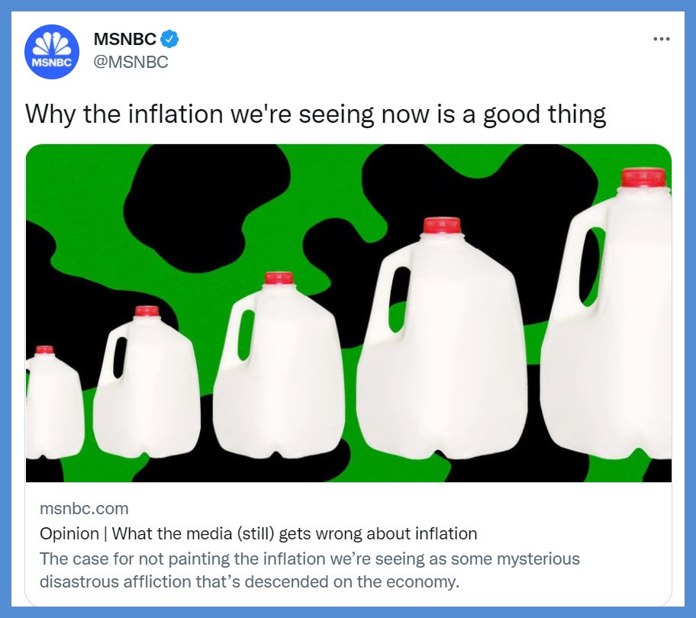696x618 pixels.
Task: Click the handle opening of the second-largest jug
Action: (x=399, y=299)
